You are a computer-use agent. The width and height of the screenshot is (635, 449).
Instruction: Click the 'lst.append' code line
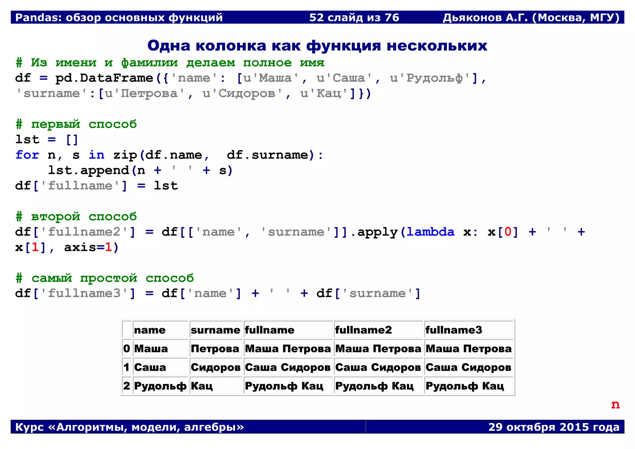[x=140, y=170]
